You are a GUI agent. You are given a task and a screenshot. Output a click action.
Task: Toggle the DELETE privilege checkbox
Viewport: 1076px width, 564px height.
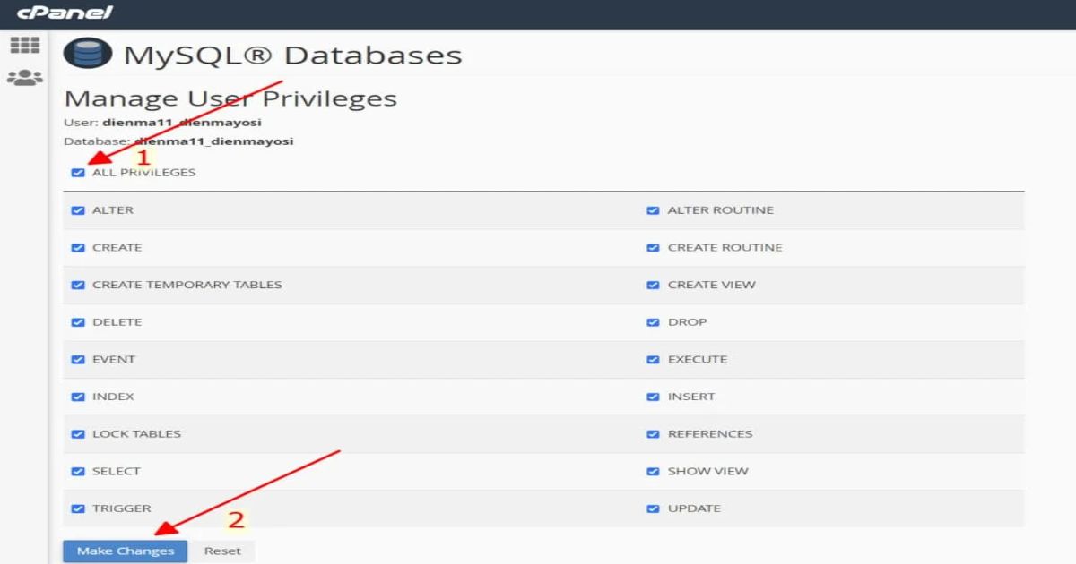pos(78,322)
